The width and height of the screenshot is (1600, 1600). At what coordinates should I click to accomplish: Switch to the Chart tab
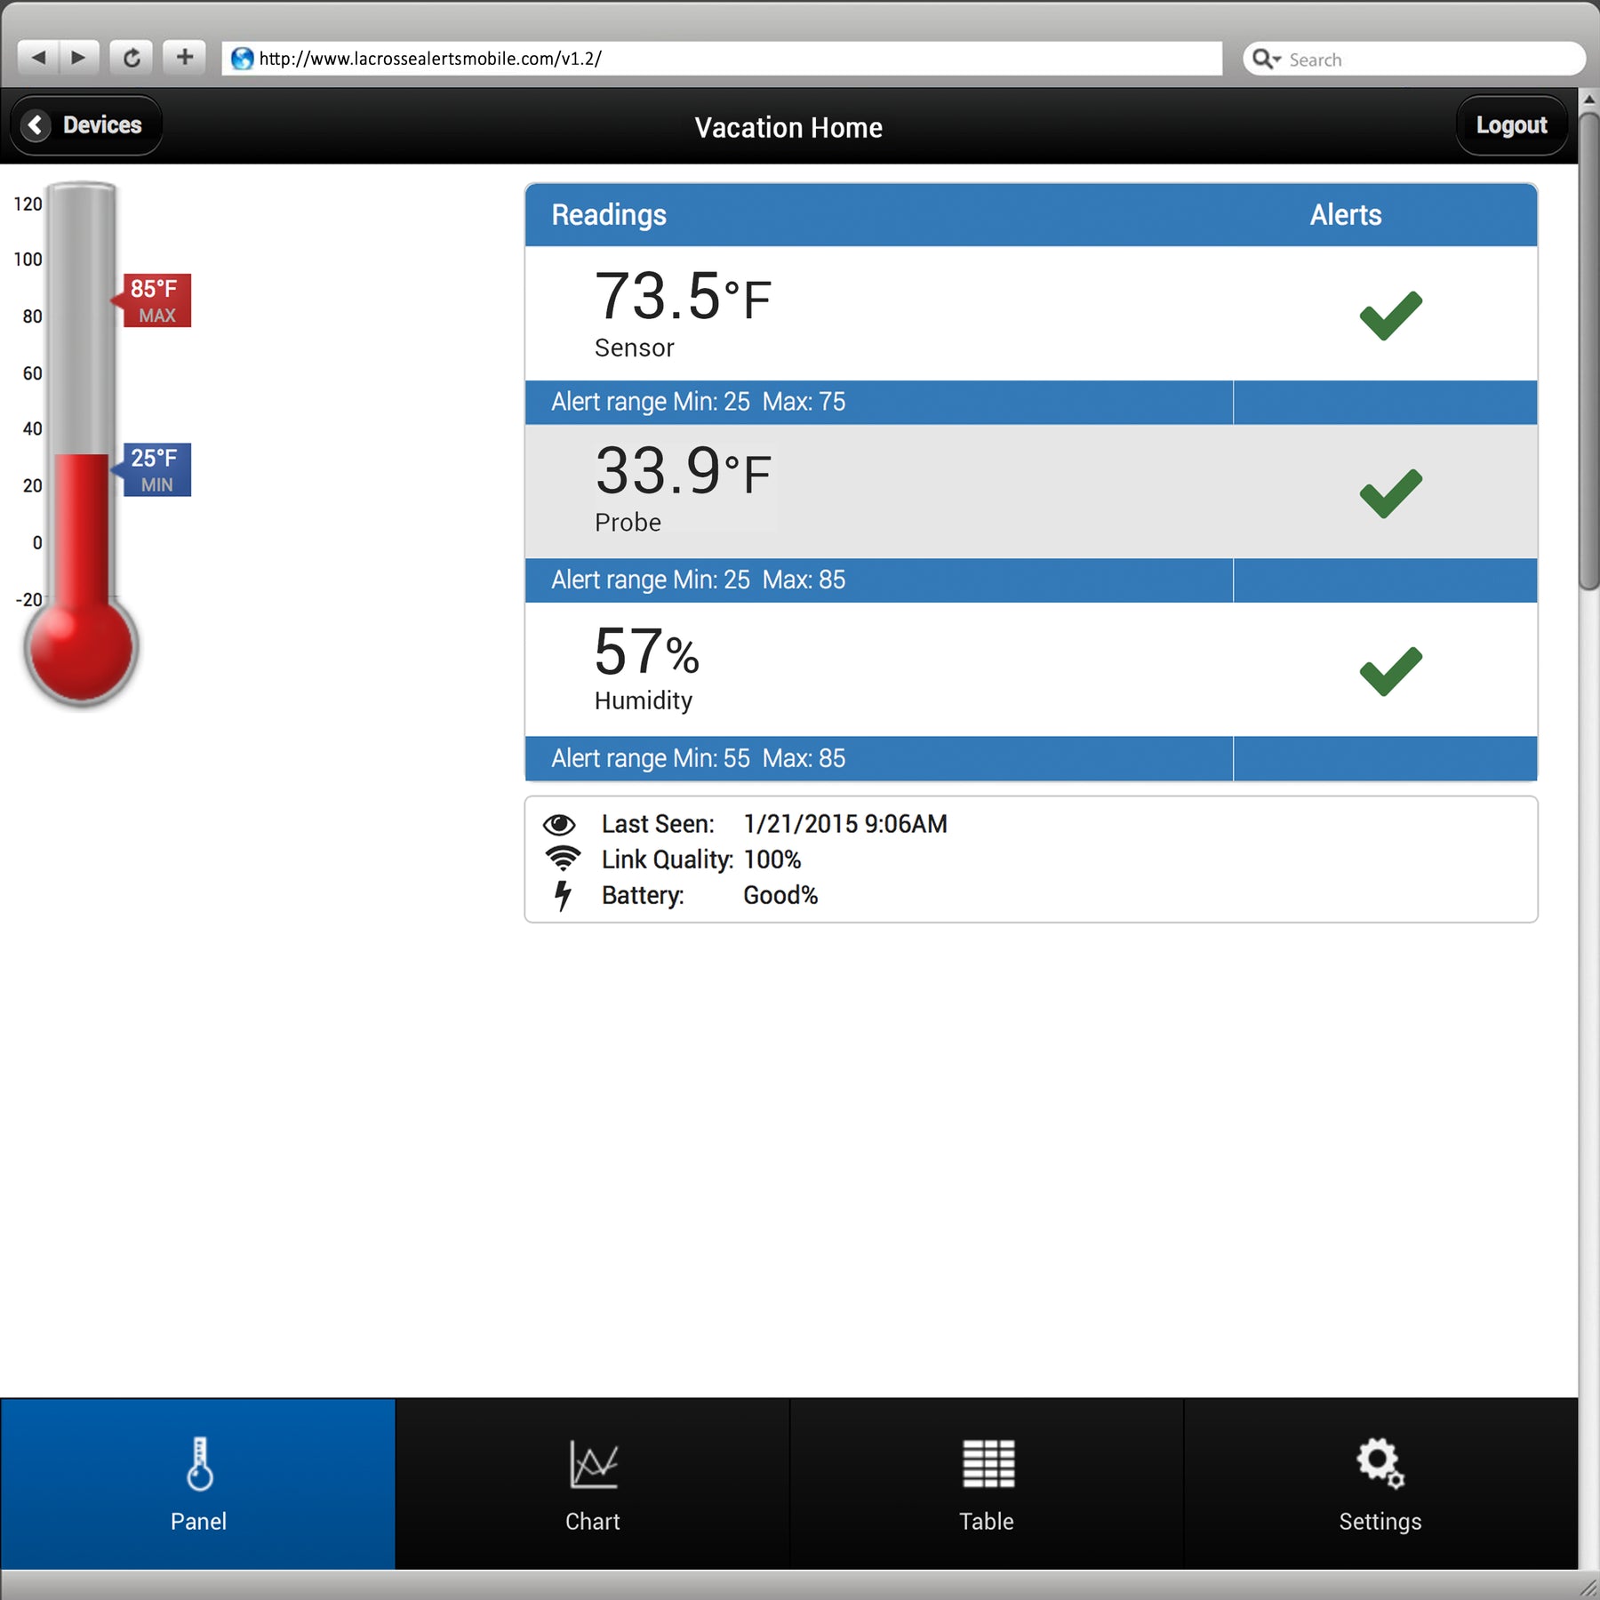(593, 1484)
